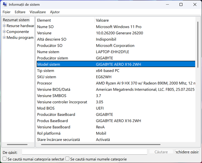Select the Nume sistem row
The width and height of the screenshot is (202, 163).
click(116, 52)
